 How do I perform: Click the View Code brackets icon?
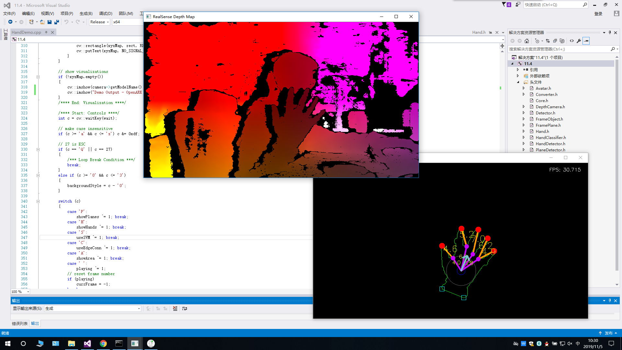tap(572, 41)
